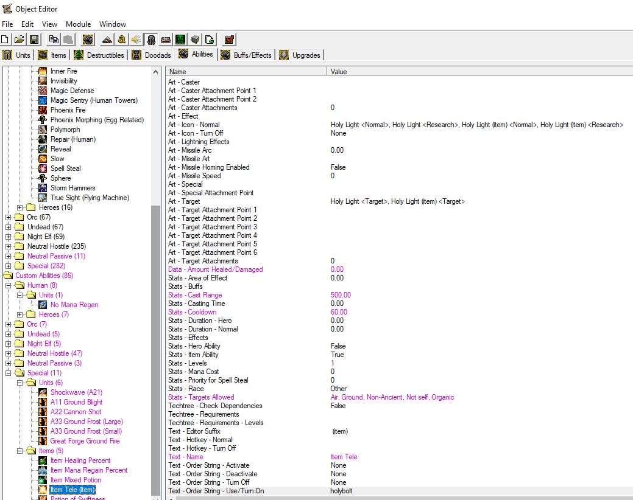Switch to the Doodads tab

point(152,55)
